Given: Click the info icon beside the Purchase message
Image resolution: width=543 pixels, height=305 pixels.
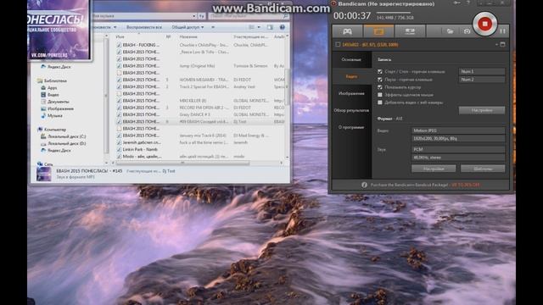Looking at the screenshot, I should pyautogui.click(x=364, y=185).
